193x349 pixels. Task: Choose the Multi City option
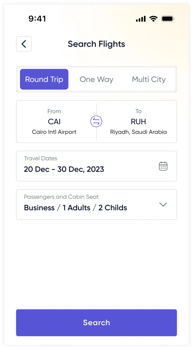pos(149,79)
